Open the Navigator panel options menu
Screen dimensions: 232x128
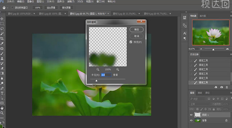point(231,16)
